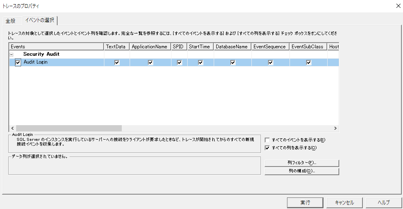Screen dimensions: 403x209
Task: Click the SPID column header
Action: [179, 47]
